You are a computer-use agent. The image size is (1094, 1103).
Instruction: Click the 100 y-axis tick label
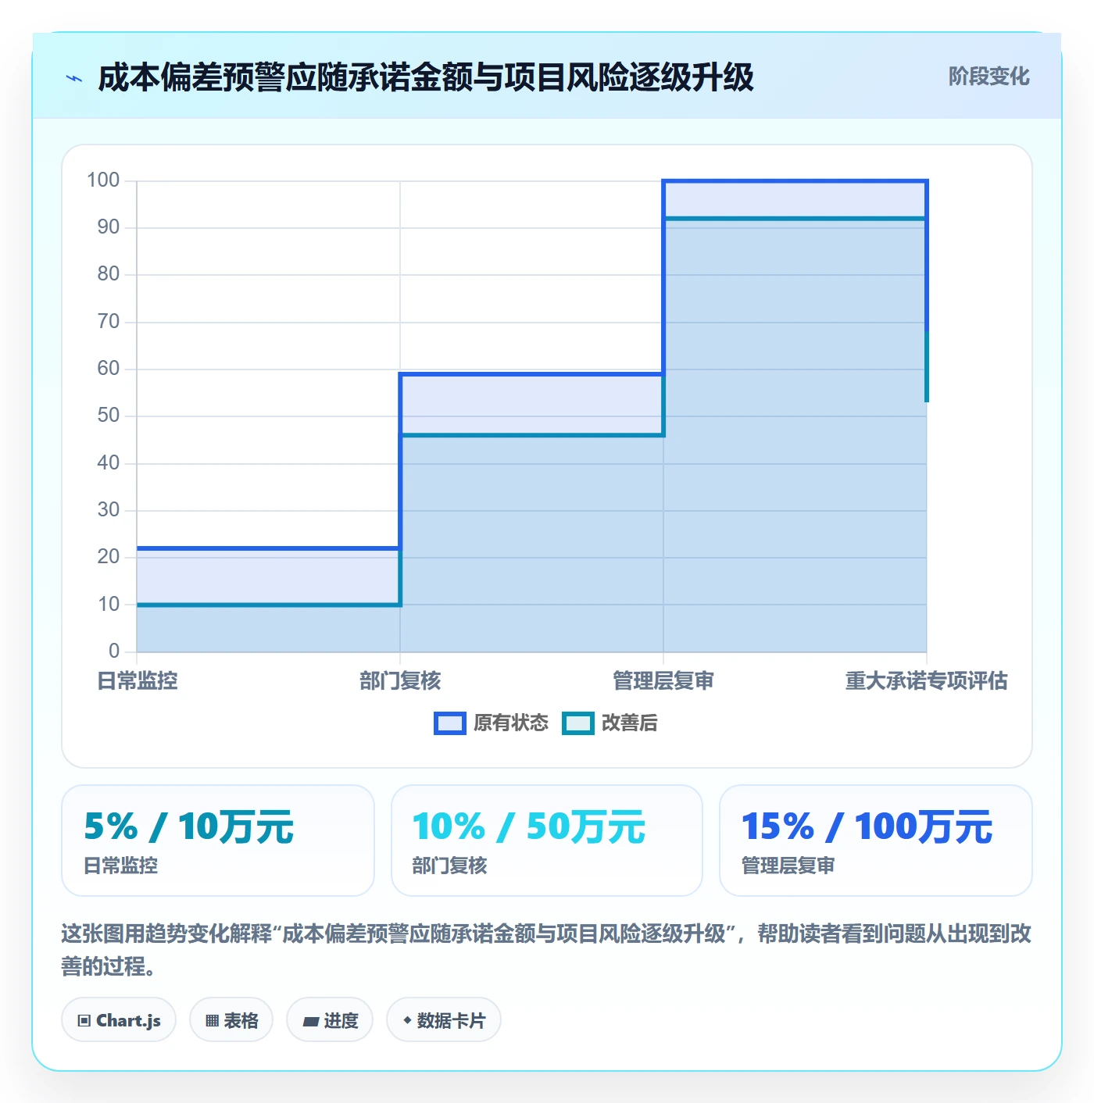(x=103, y=180)
